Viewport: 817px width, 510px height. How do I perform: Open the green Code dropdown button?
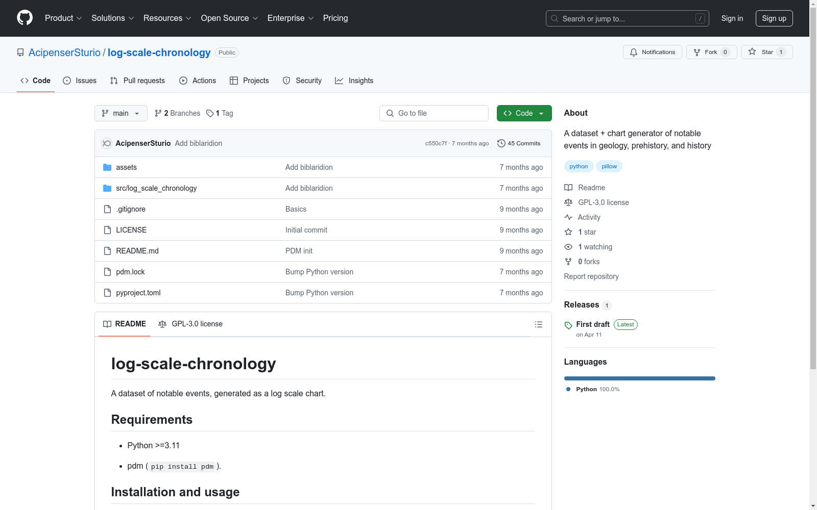pyautogui.click(x=524, y=113)
